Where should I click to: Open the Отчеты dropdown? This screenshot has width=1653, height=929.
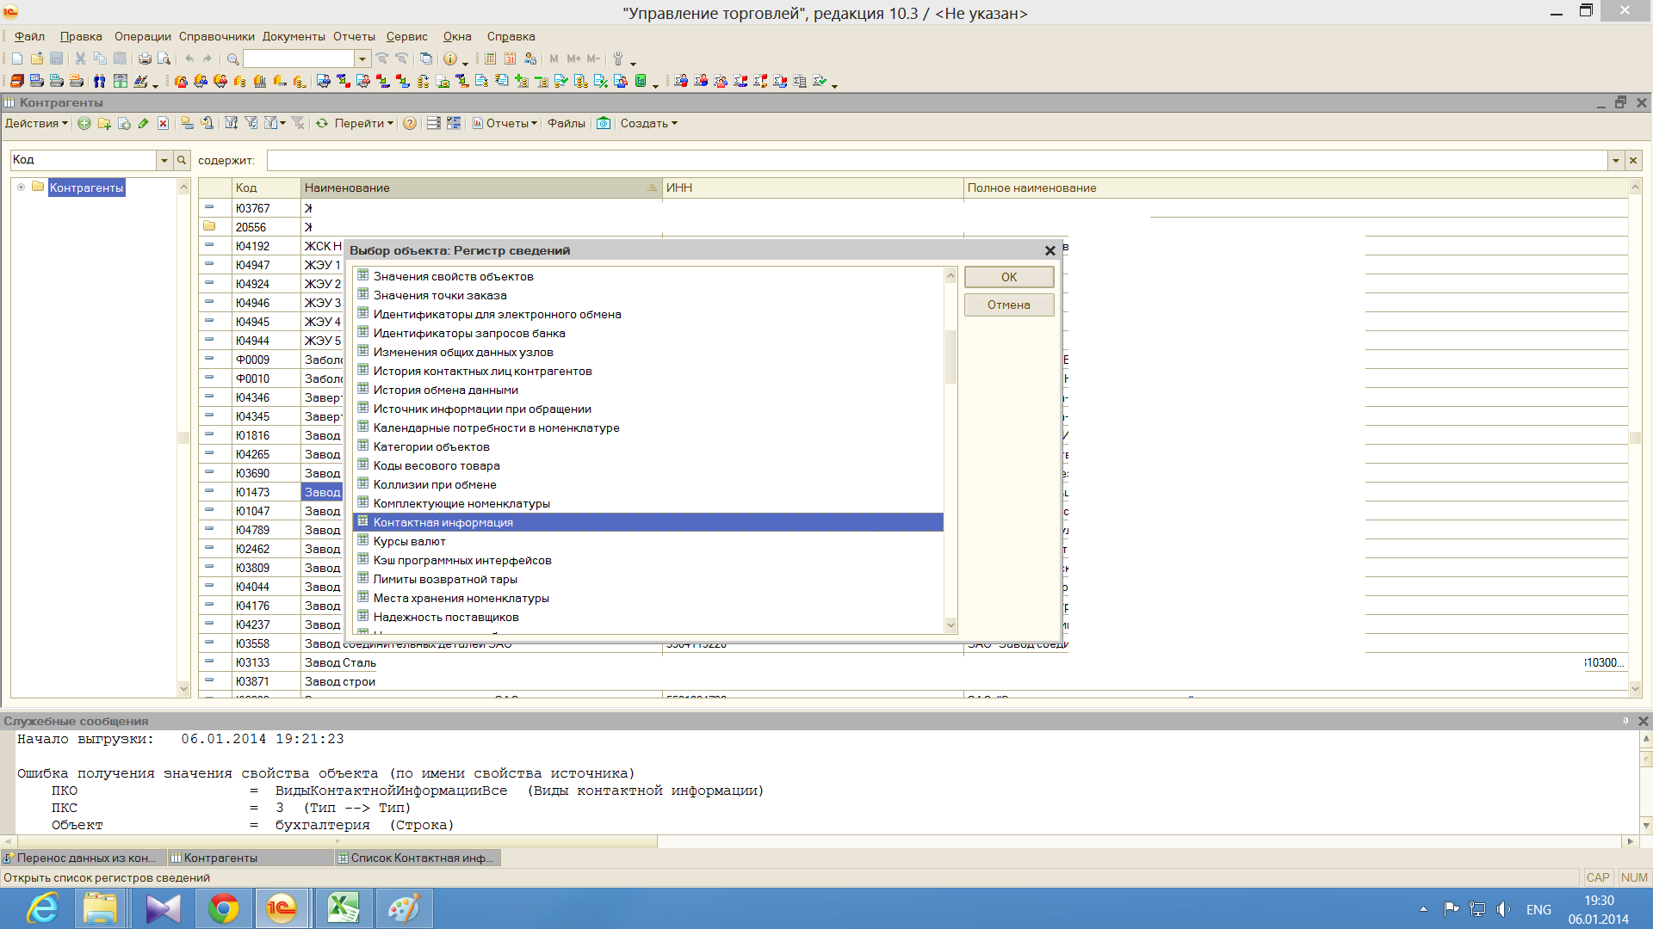pos(505,123)
